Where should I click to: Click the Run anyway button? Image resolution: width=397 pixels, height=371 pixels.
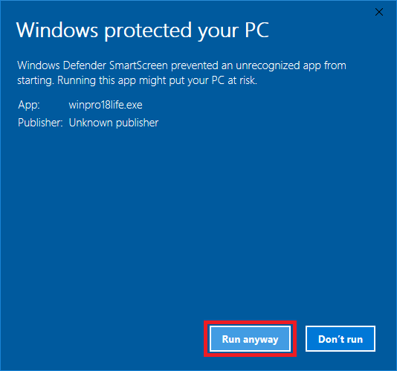pos(250,339)
